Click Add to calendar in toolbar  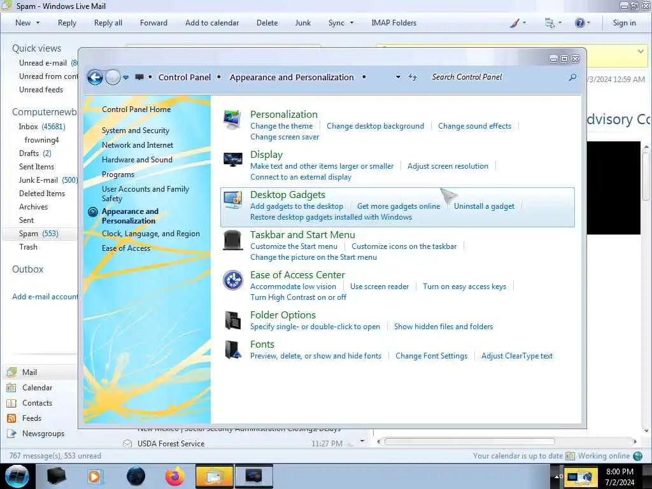tap(212, 23)
